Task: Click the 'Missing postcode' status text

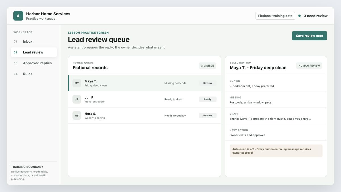Action: pyautogui.click(x=175, y=83)
